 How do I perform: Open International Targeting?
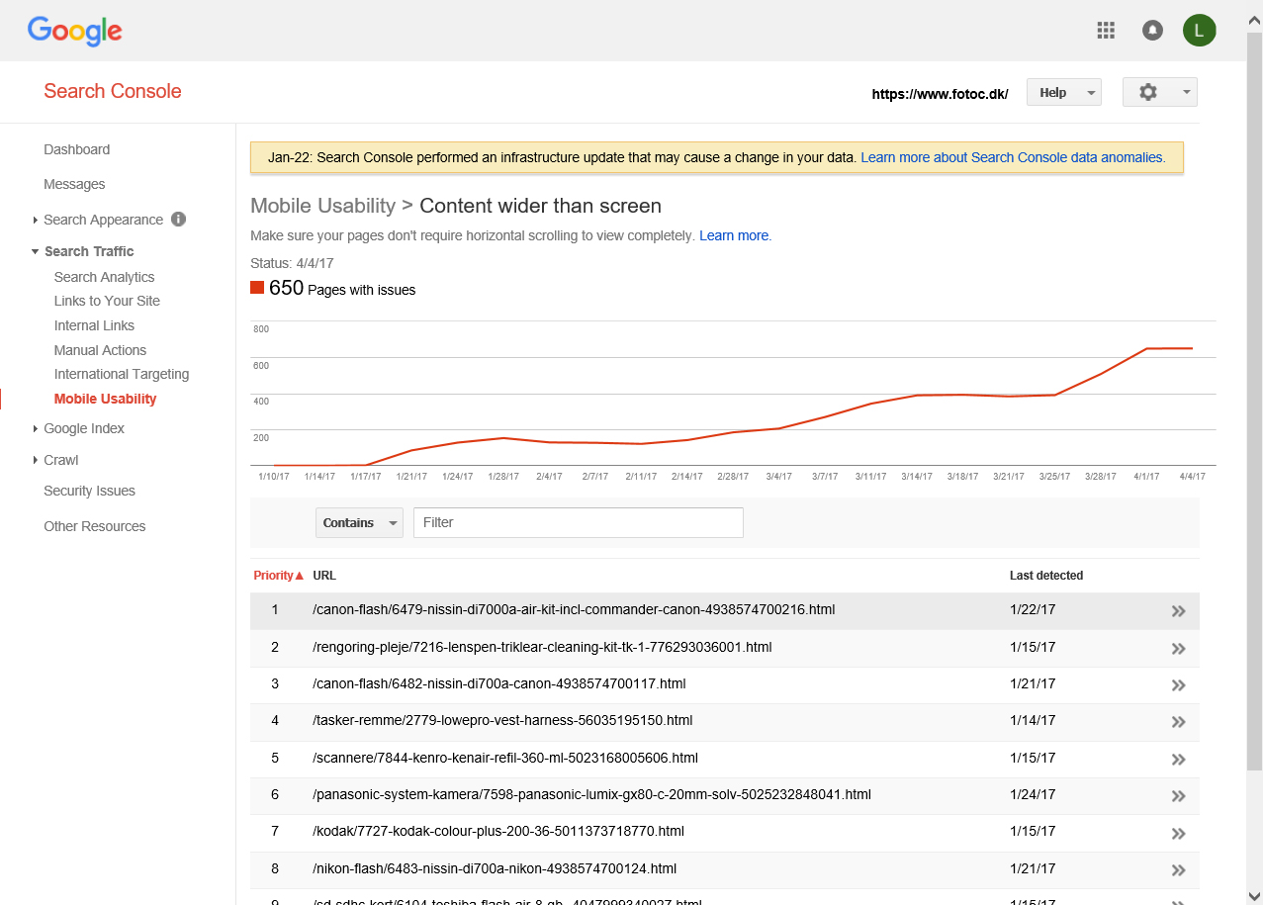tap(122, 374)
